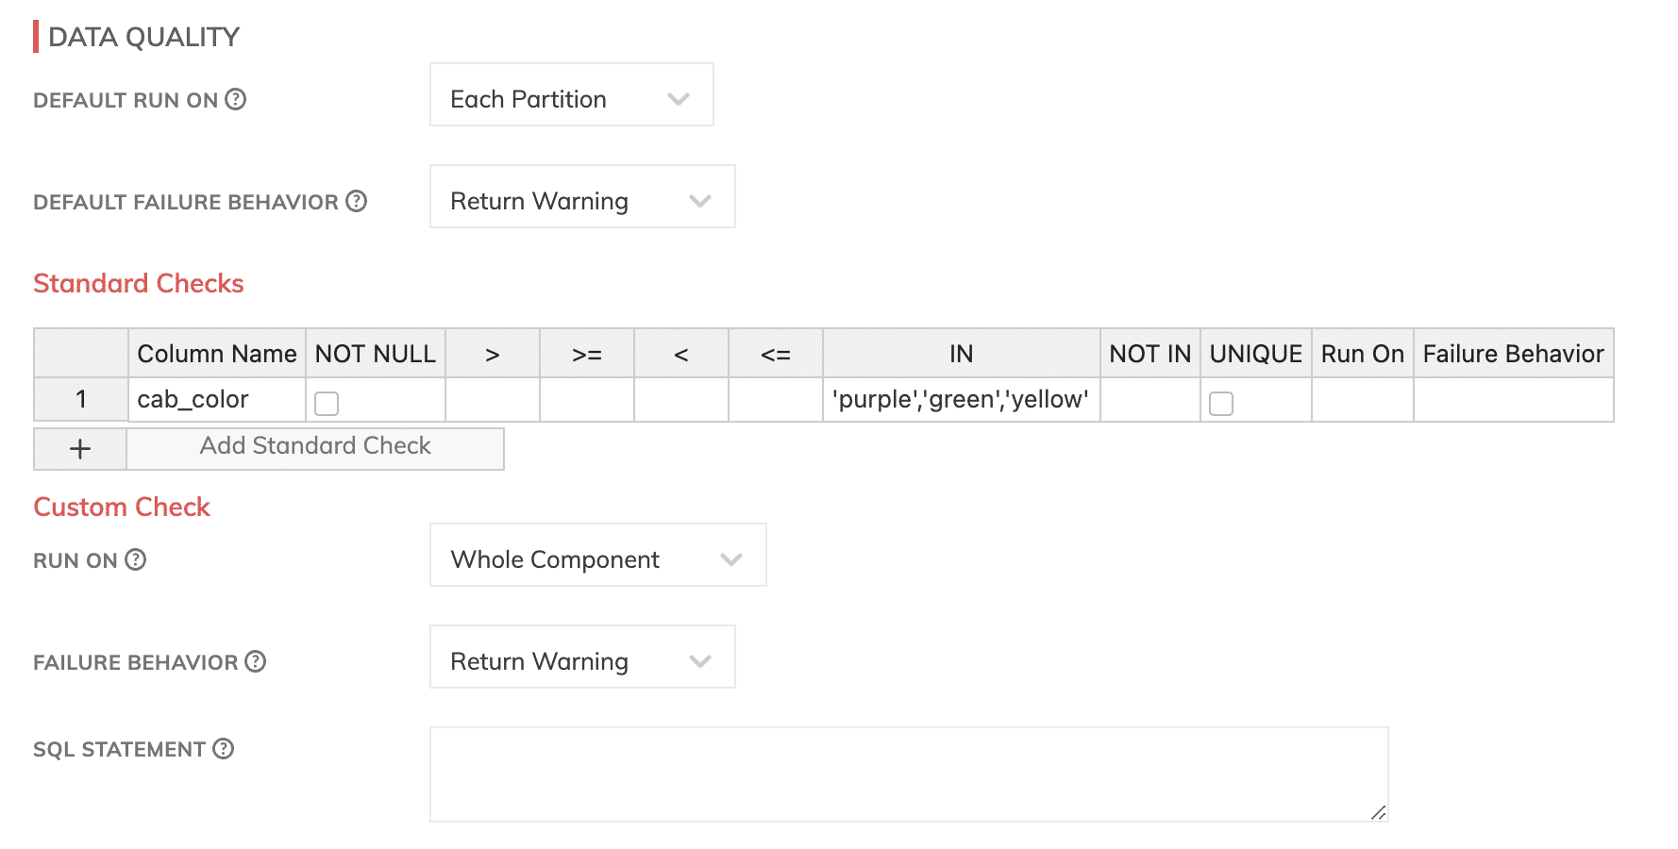Click the Run On cell in row 1
The width and height of the screenshot is (1678, 849).
pyautogui.click(x=1363, y=400)
